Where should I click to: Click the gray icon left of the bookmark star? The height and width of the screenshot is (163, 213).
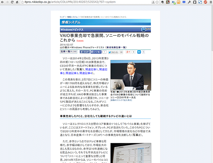153,2
